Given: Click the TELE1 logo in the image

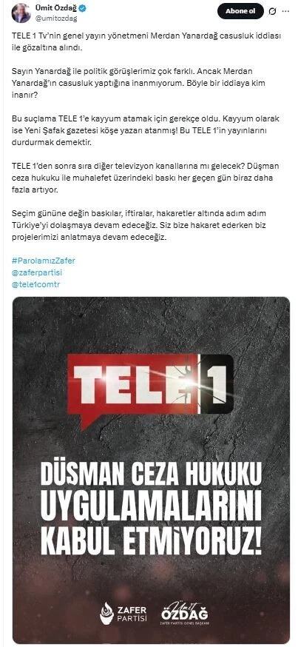Looking at the screenshot, I should click(x=150, y=388).
